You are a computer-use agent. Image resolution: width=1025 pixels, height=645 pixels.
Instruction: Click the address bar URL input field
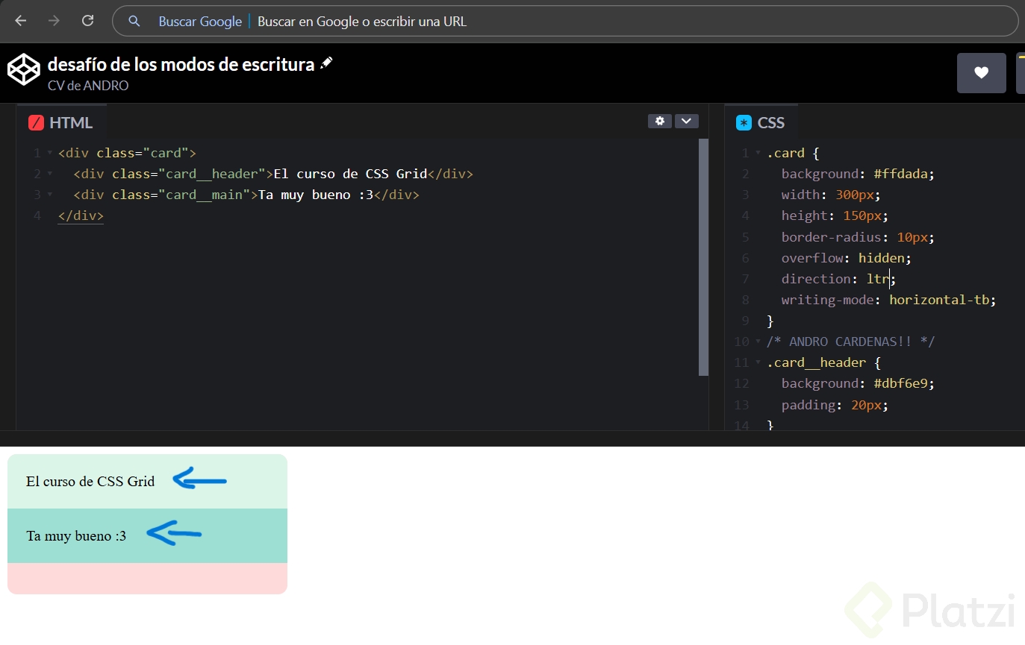[523, 22]
